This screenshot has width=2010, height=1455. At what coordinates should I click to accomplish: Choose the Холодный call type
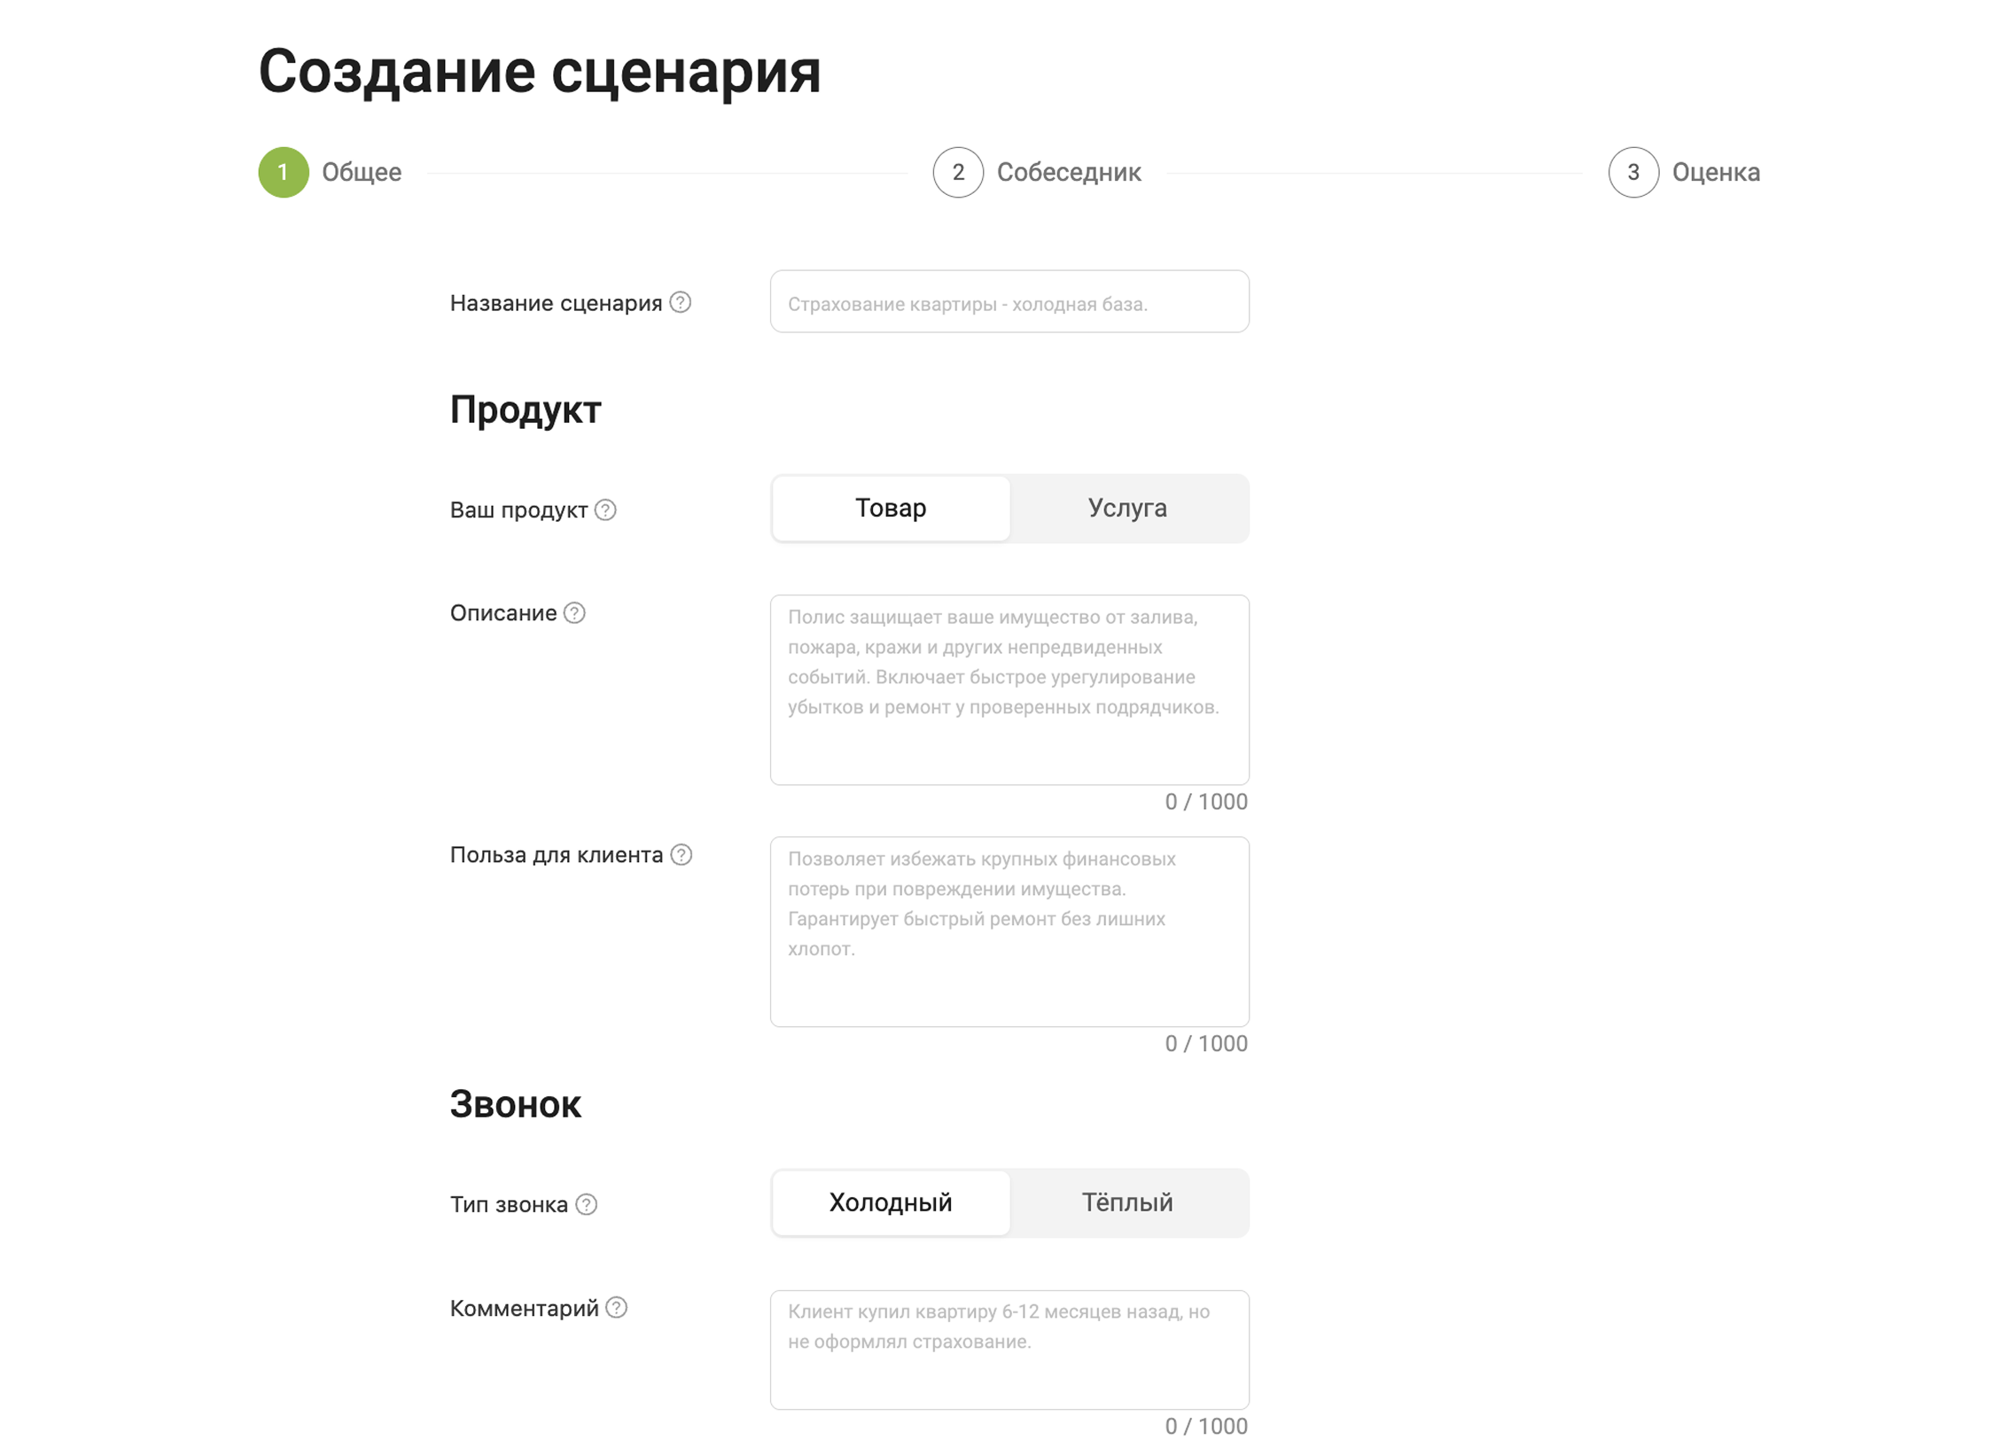pyautogui.click(x=891, y=1203)
